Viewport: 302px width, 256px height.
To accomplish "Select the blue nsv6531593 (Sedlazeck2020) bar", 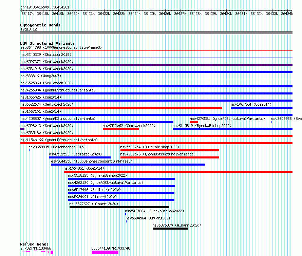I will click(x=80, y=157).
